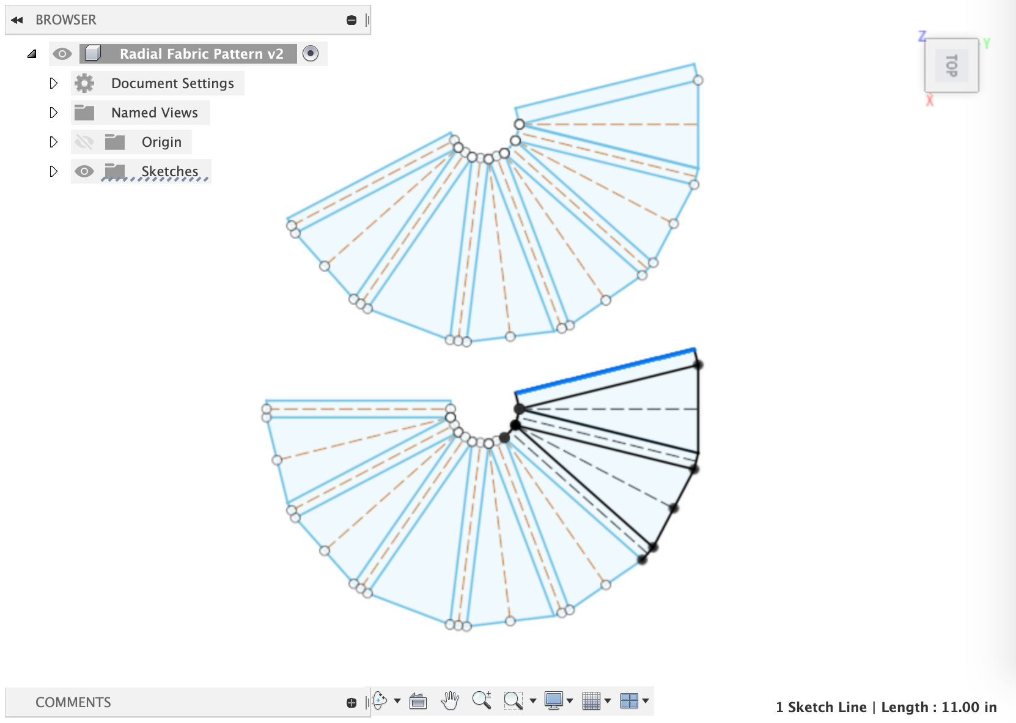Toggle visibility of Radial Fabric Pattern v2

point(63,54)
